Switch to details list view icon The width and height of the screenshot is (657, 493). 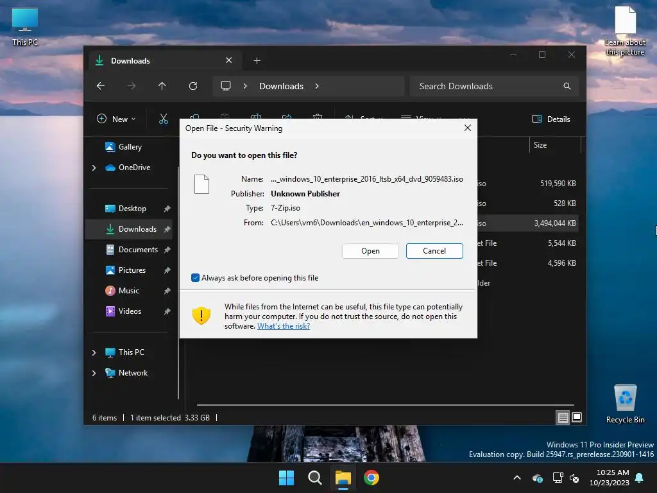563,417
